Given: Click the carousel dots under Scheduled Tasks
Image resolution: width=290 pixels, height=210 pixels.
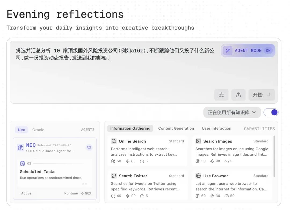Looking at the screenshot, I should [85, 184].
